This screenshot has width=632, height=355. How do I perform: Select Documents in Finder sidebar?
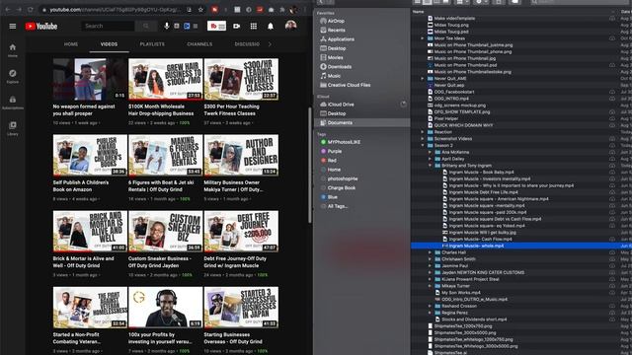point(362,122)
